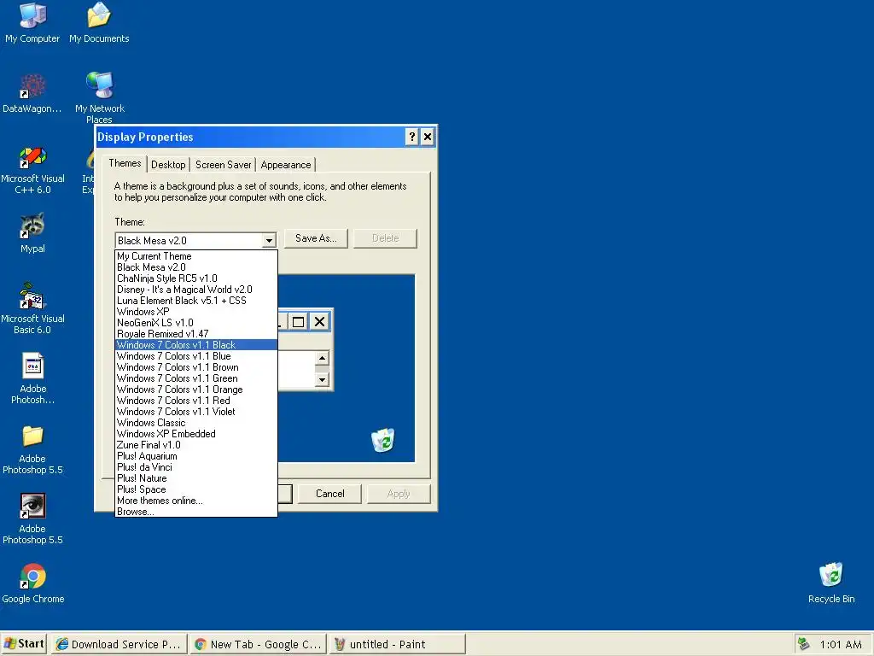Collapse the Theme dropdown arrow
874x656 pixels.
coord(269,240)
